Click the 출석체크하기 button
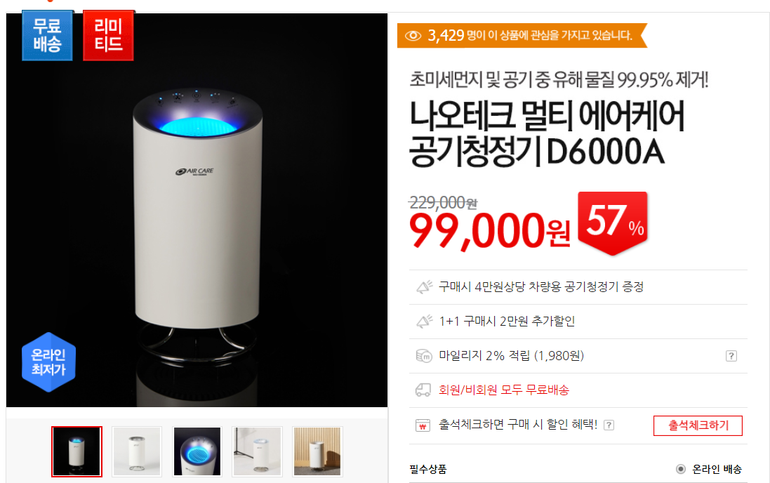The width and height of the screenshot is (770, 483). [x=698, y=425]
